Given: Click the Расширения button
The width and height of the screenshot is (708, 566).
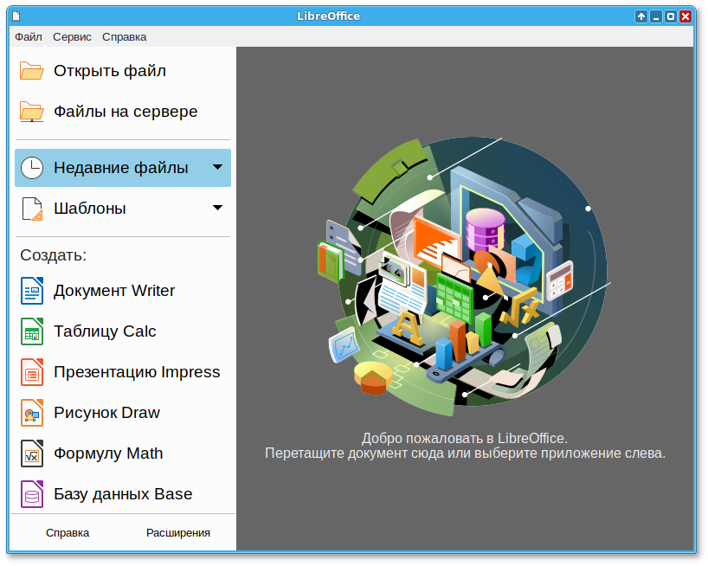Looking at the screenshot, I should pos(178,533).
